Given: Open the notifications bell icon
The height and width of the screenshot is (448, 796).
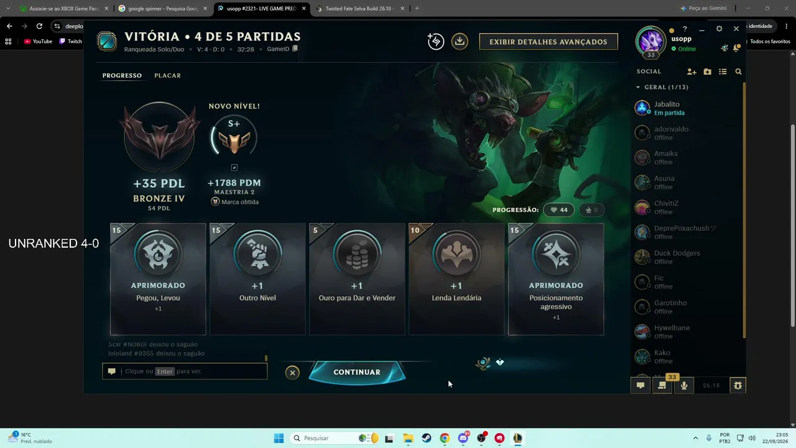Looking at the screenshot, I should 736,48.
